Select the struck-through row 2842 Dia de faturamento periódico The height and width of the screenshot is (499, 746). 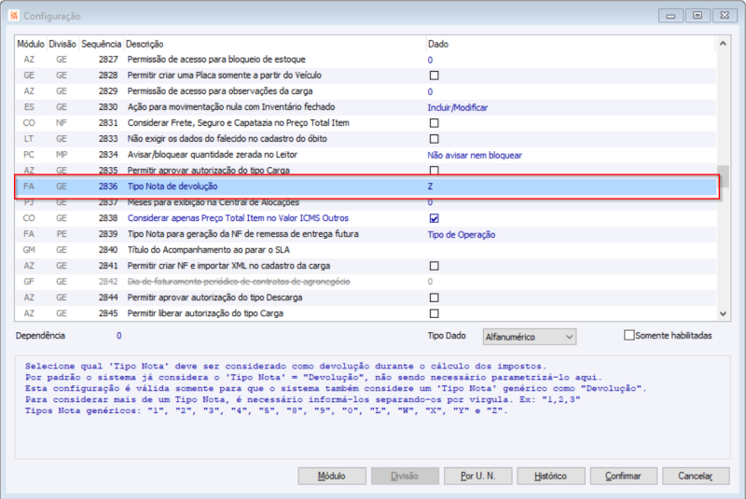click(366, 282)
